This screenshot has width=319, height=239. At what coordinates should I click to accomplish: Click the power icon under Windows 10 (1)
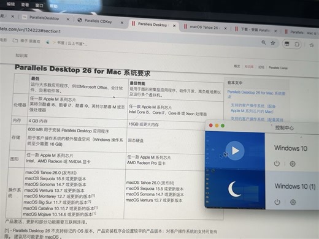[x=277, y=202]
